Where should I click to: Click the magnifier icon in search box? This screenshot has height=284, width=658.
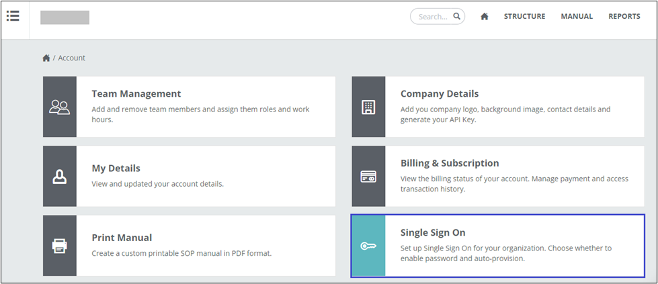[456, 17]
